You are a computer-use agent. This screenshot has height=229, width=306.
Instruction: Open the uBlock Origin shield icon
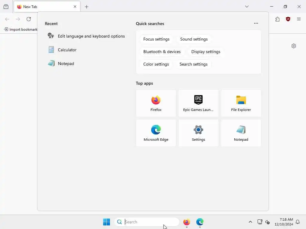click(288, 19)
